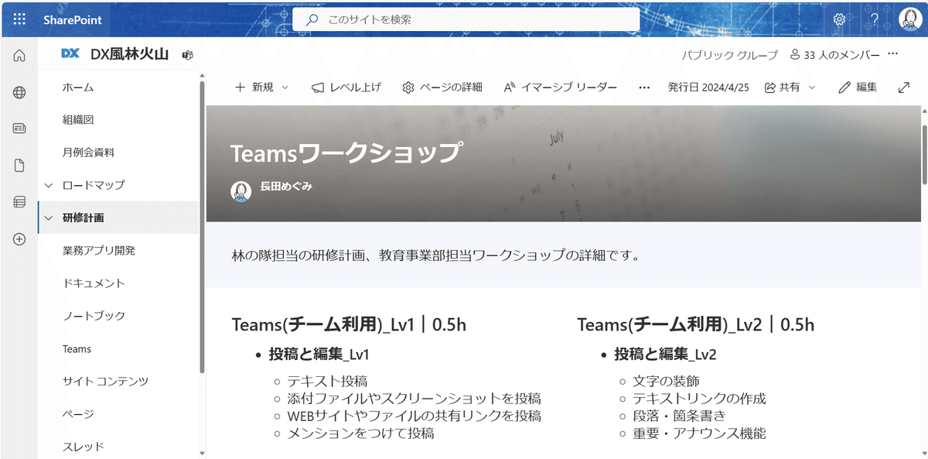Image resolution: width=928 pixels, height=459 pixels.
Task: Click in このサイトを検索 search box
Action: pyautogui.click(x=466, y=19)
